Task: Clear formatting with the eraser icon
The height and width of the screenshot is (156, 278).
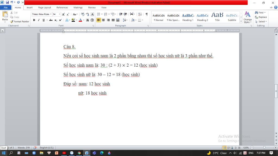Action: 83,14
